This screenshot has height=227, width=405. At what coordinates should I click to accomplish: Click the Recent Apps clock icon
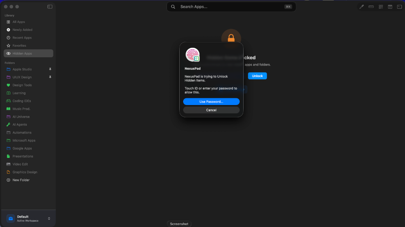pos(8,38)
